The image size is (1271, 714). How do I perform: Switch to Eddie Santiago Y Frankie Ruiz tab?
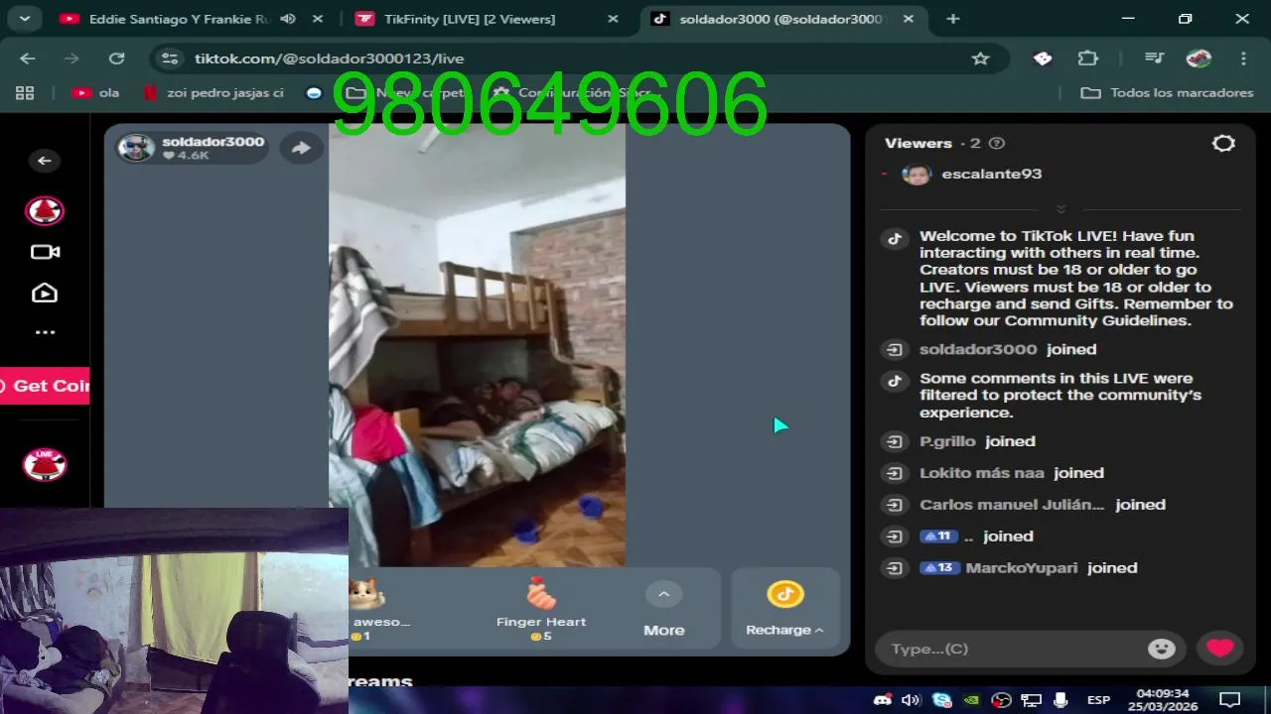click(179, 19)
